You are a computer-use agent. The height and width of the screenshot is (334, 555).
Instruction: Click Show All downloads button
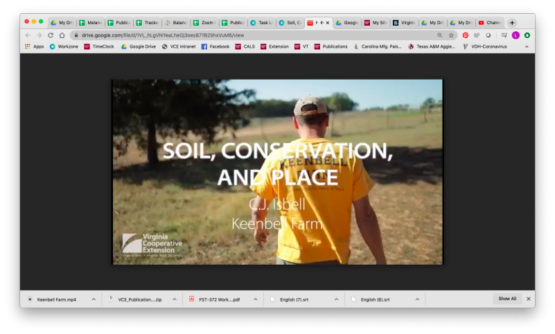(507, 299)
